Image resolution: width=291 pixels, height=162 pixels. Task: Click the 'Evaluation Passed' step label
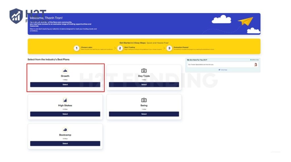(181, 47)
